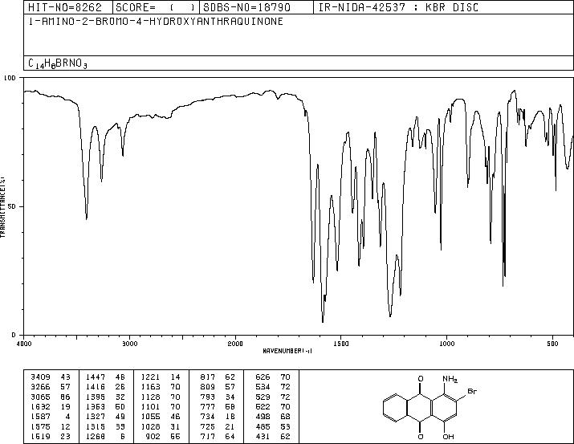Select the 431 peak entry in the table

273,437
